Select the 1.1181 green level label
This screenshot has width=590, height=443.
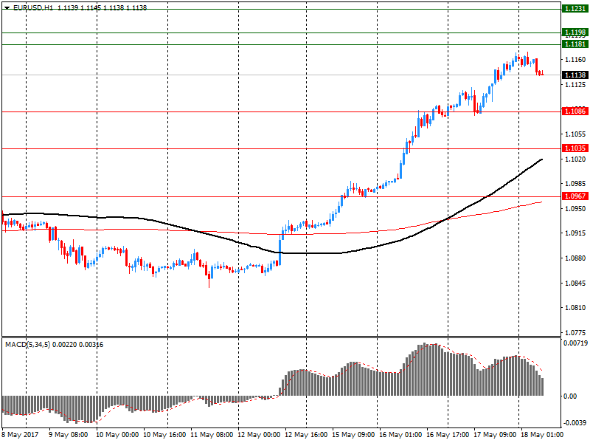coord(575,44)
